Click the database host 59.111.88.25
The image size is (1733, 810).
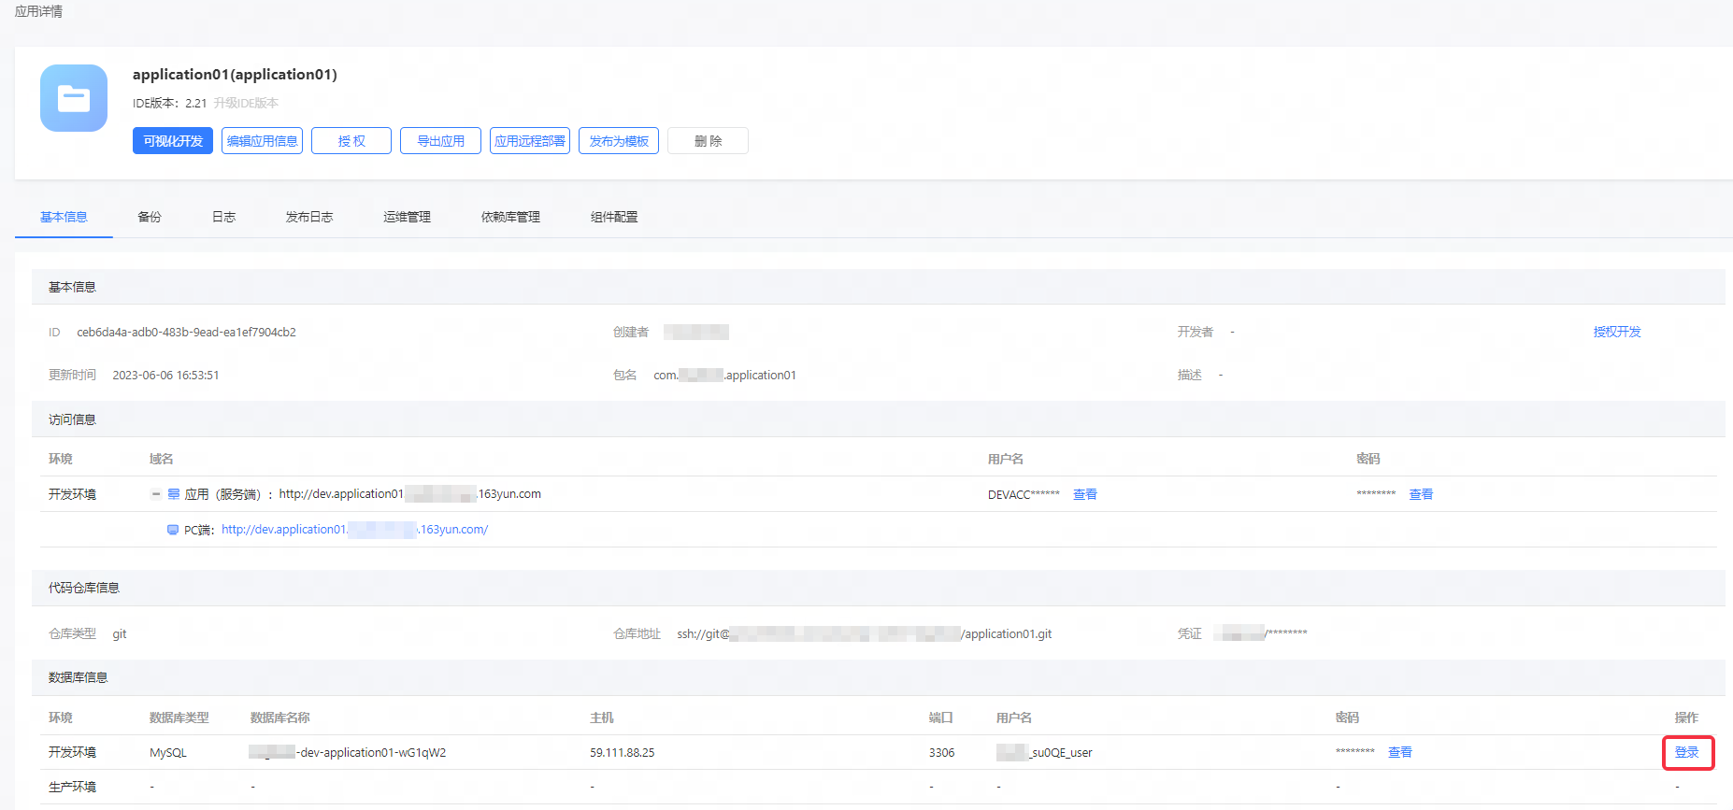point(623,753)
